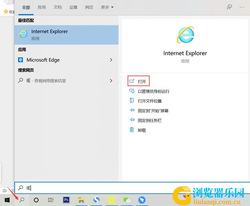
Task: Open Cortana circle icon on taskbar
Action: tap(36, 200)
